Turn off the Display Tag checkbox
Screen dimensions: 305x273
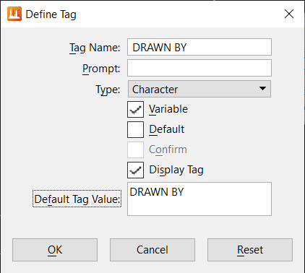click(135, 170)
